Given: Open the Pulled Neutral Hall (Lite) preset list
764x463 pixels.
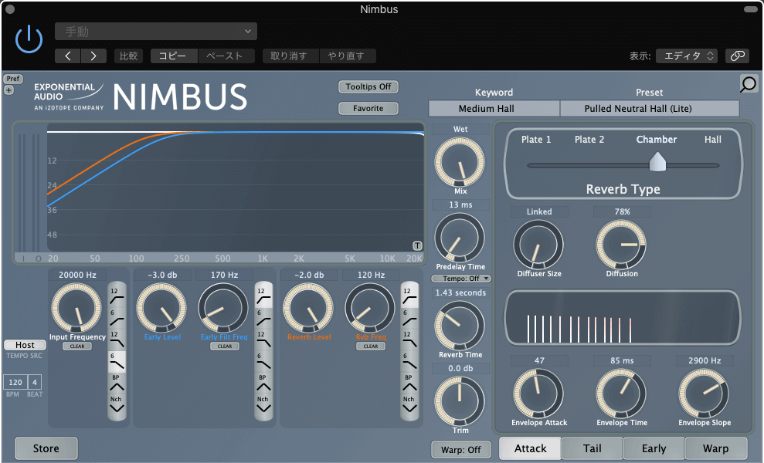Looking at the screenshot, I should (x=650, y=109).
